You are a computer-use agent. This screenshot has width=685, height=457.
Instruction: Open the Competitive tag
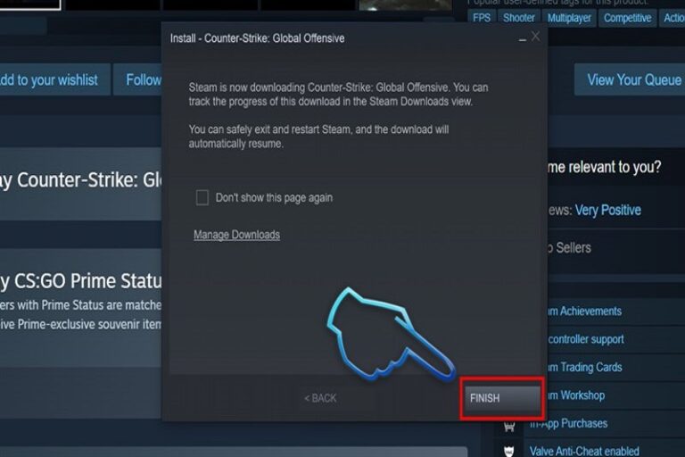coord(627,18)
